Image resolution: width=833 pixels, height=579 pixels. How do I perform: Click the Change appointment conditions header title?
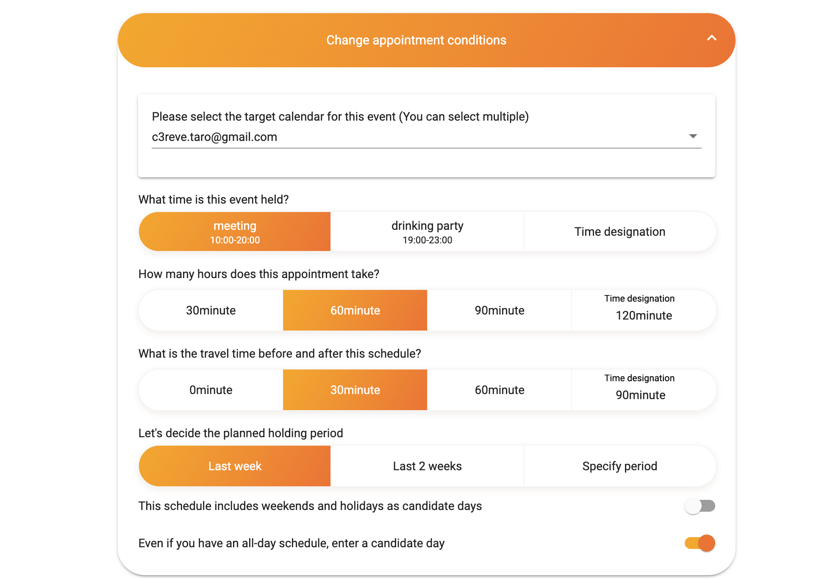416,40
